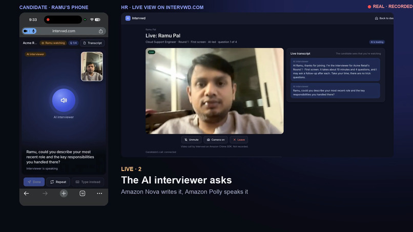Click the AI is leading badge
The width and height of the screenshot is (413, 232).
pyautogui.click(x=377, y=42)
